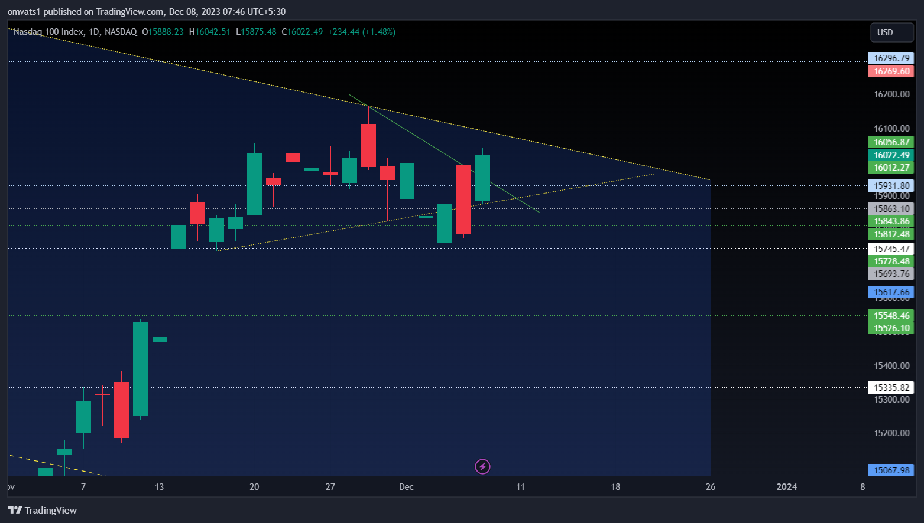This screenshot has width=924, height=523.
Task: Click the change value +234.44 (+1.48%)
Action: pyautogui.click(x=362, y=32)
